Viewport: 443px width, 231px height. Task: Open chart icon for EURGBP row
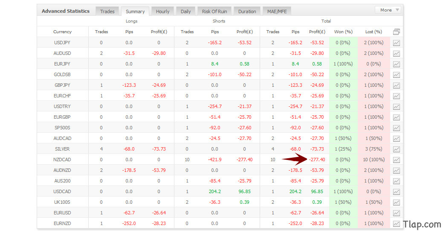397,117
